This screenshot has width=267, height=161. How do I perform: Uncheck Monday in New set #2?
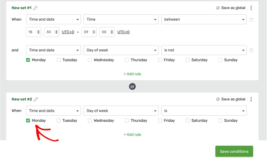pos(28,121)
